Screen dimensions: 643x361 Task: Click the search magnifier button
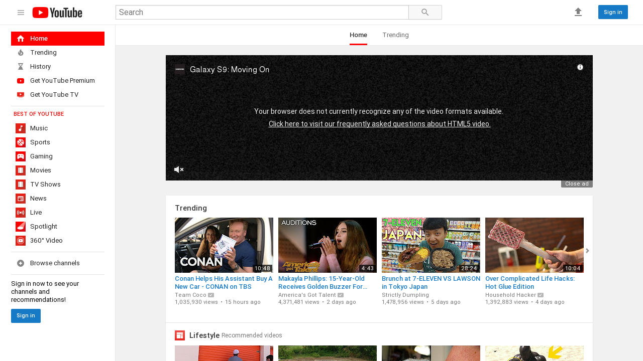point(425,13)
